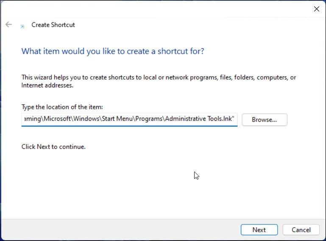Focus the item location text field
This screenshot has height=241, width=326.
pyautogui.click(x=129, y=119)
